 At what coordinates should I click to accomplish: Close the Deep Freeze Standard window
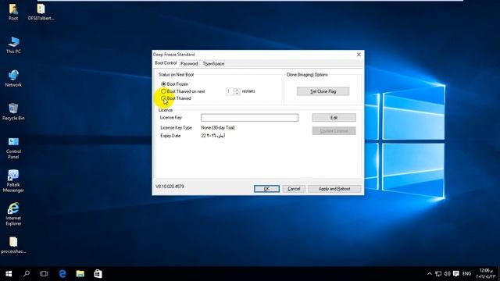tap(359, 55)
